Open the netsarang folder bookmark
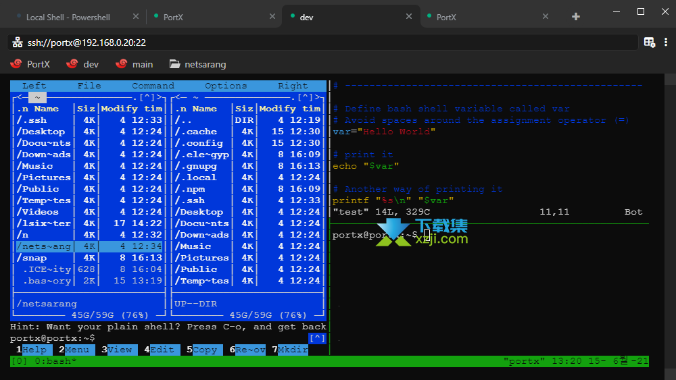 (197, 64)
